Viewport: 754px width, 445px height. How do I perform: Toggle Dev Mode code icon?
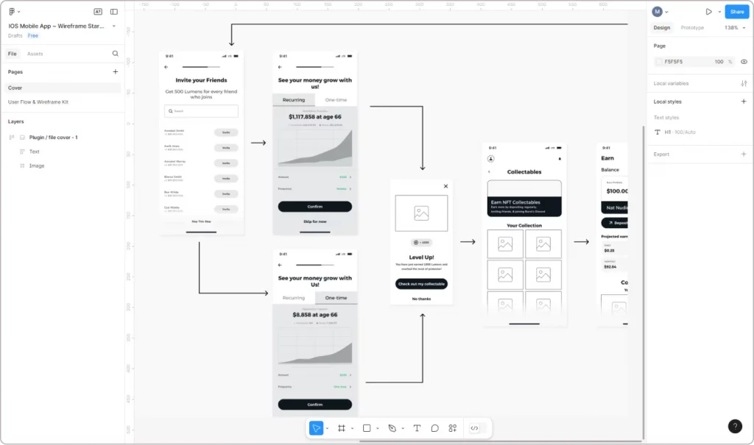tap(475, 428)
